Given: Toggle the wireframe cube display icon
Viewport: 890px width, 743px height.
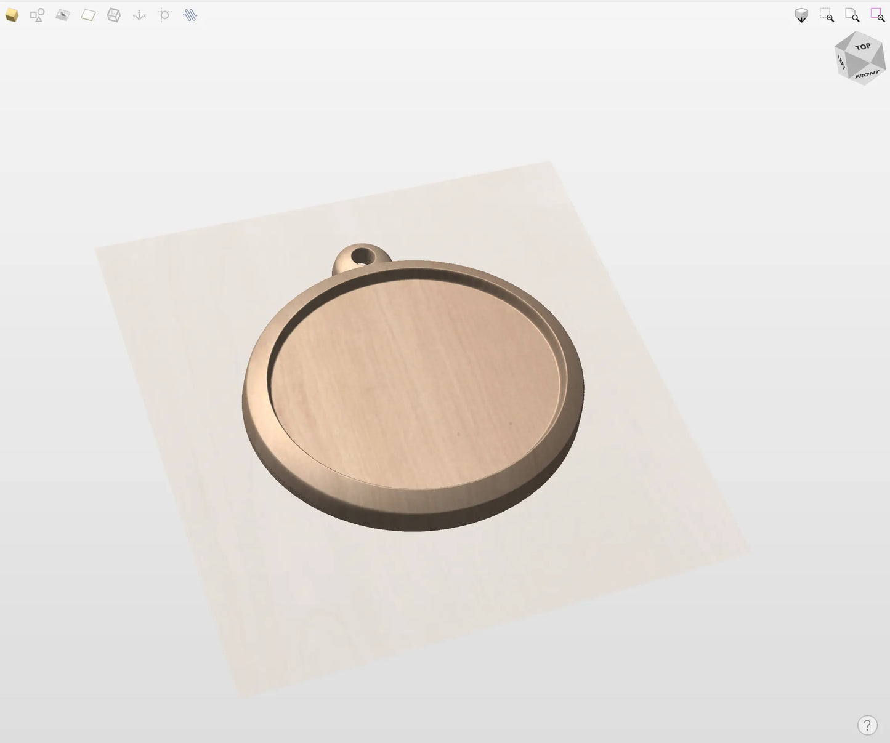Looking at the screenshot, I should coord(113,15).
